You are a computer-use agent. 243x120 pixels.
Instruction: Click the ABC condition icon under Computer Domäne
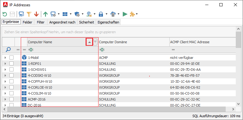tap(102, 50)
